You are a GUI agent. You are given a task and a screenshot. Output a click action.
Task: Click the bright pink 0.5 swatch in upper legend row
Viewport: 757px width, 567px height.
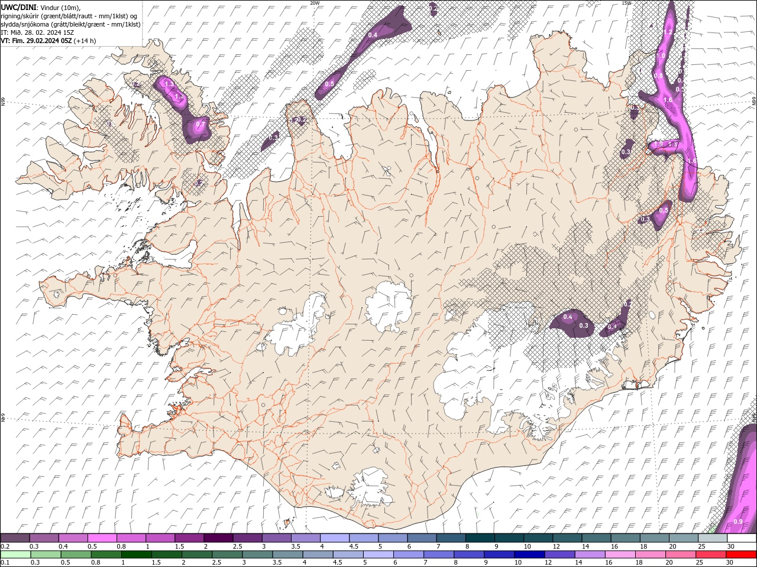102,538
